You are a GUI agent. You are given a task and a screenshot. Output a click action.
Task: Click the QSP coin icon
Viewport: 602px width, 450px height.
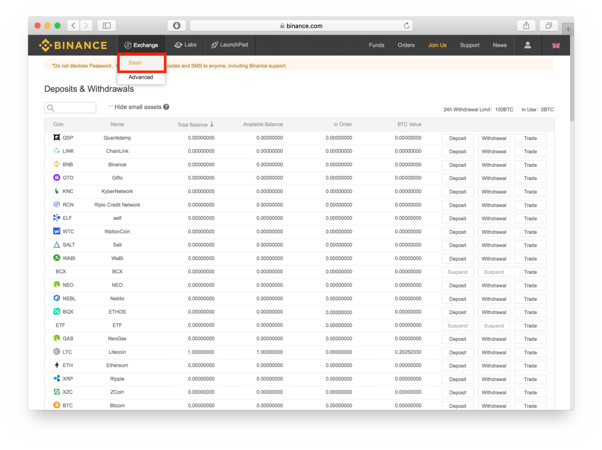point(57,137)
